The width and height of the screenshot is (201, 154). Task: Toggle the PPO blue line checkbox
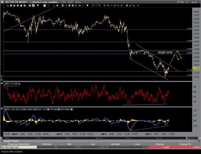pyautogui.click(x=48, y=109)
